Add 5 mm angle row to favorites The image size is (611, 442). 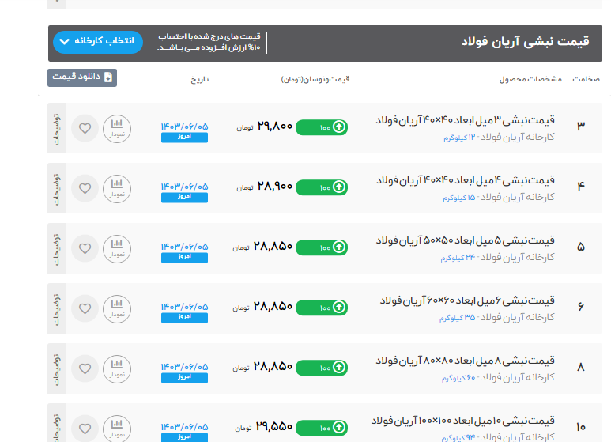pyautogui.click(x=85, y=248)
